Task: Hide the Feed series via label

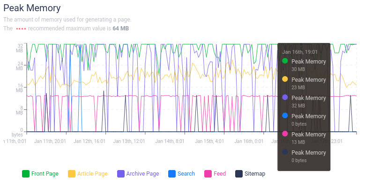Action: point(220,174)
